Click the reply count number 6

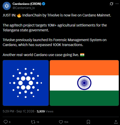10,122
